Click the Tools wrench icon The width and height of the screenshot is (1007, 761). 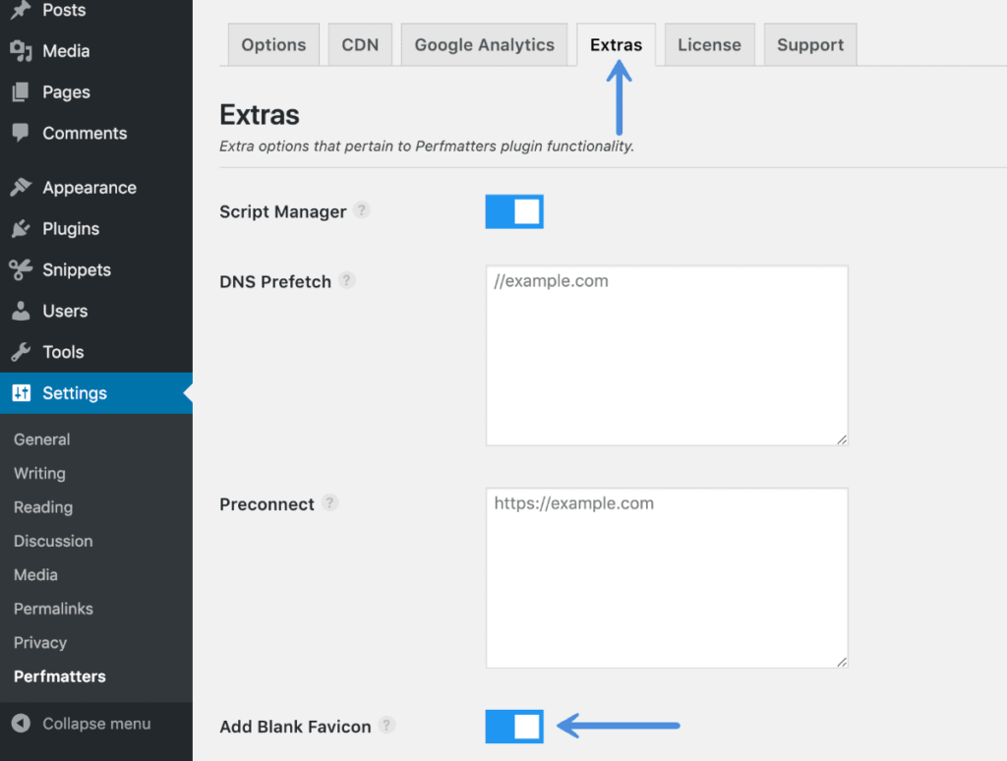coord(21,353)
